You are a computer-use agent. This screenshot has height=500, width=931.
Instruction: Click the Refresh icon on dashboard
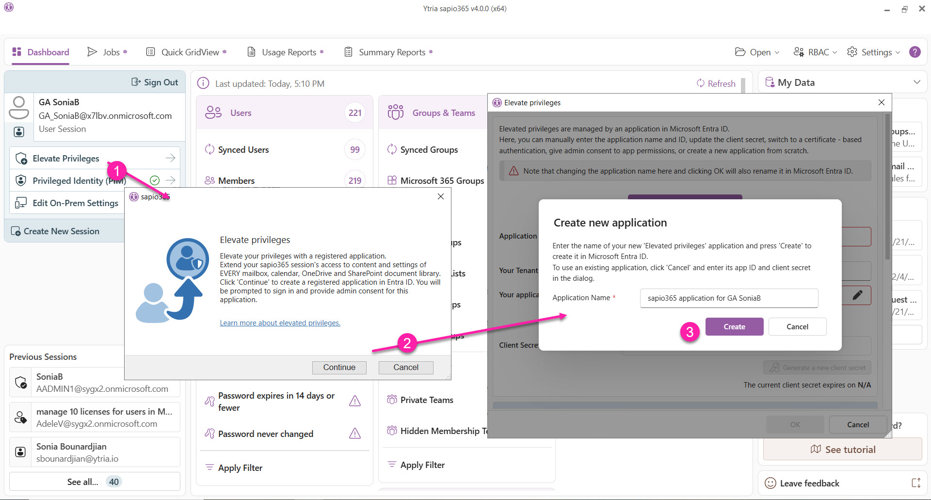(701, 83)
